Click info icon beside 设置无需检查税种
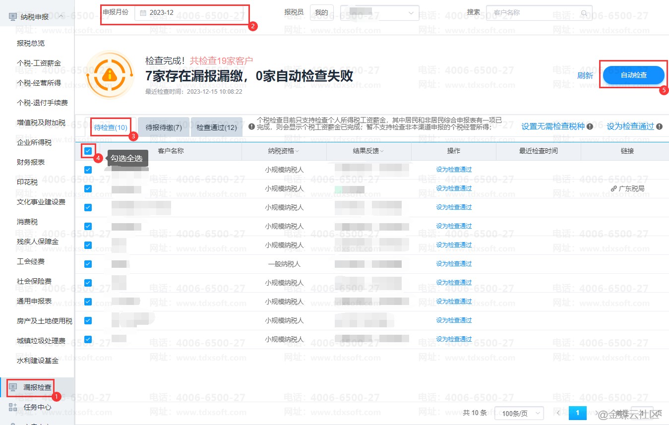Screen dimensions: 669x425 click(590, 126)
